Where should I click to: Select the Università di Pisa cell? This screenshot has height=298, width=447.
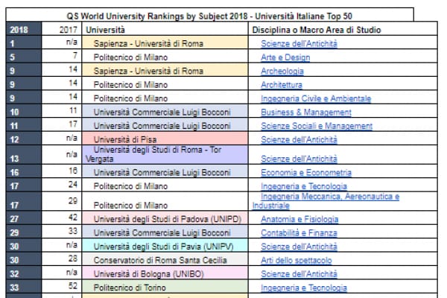[x=165, y=139]
